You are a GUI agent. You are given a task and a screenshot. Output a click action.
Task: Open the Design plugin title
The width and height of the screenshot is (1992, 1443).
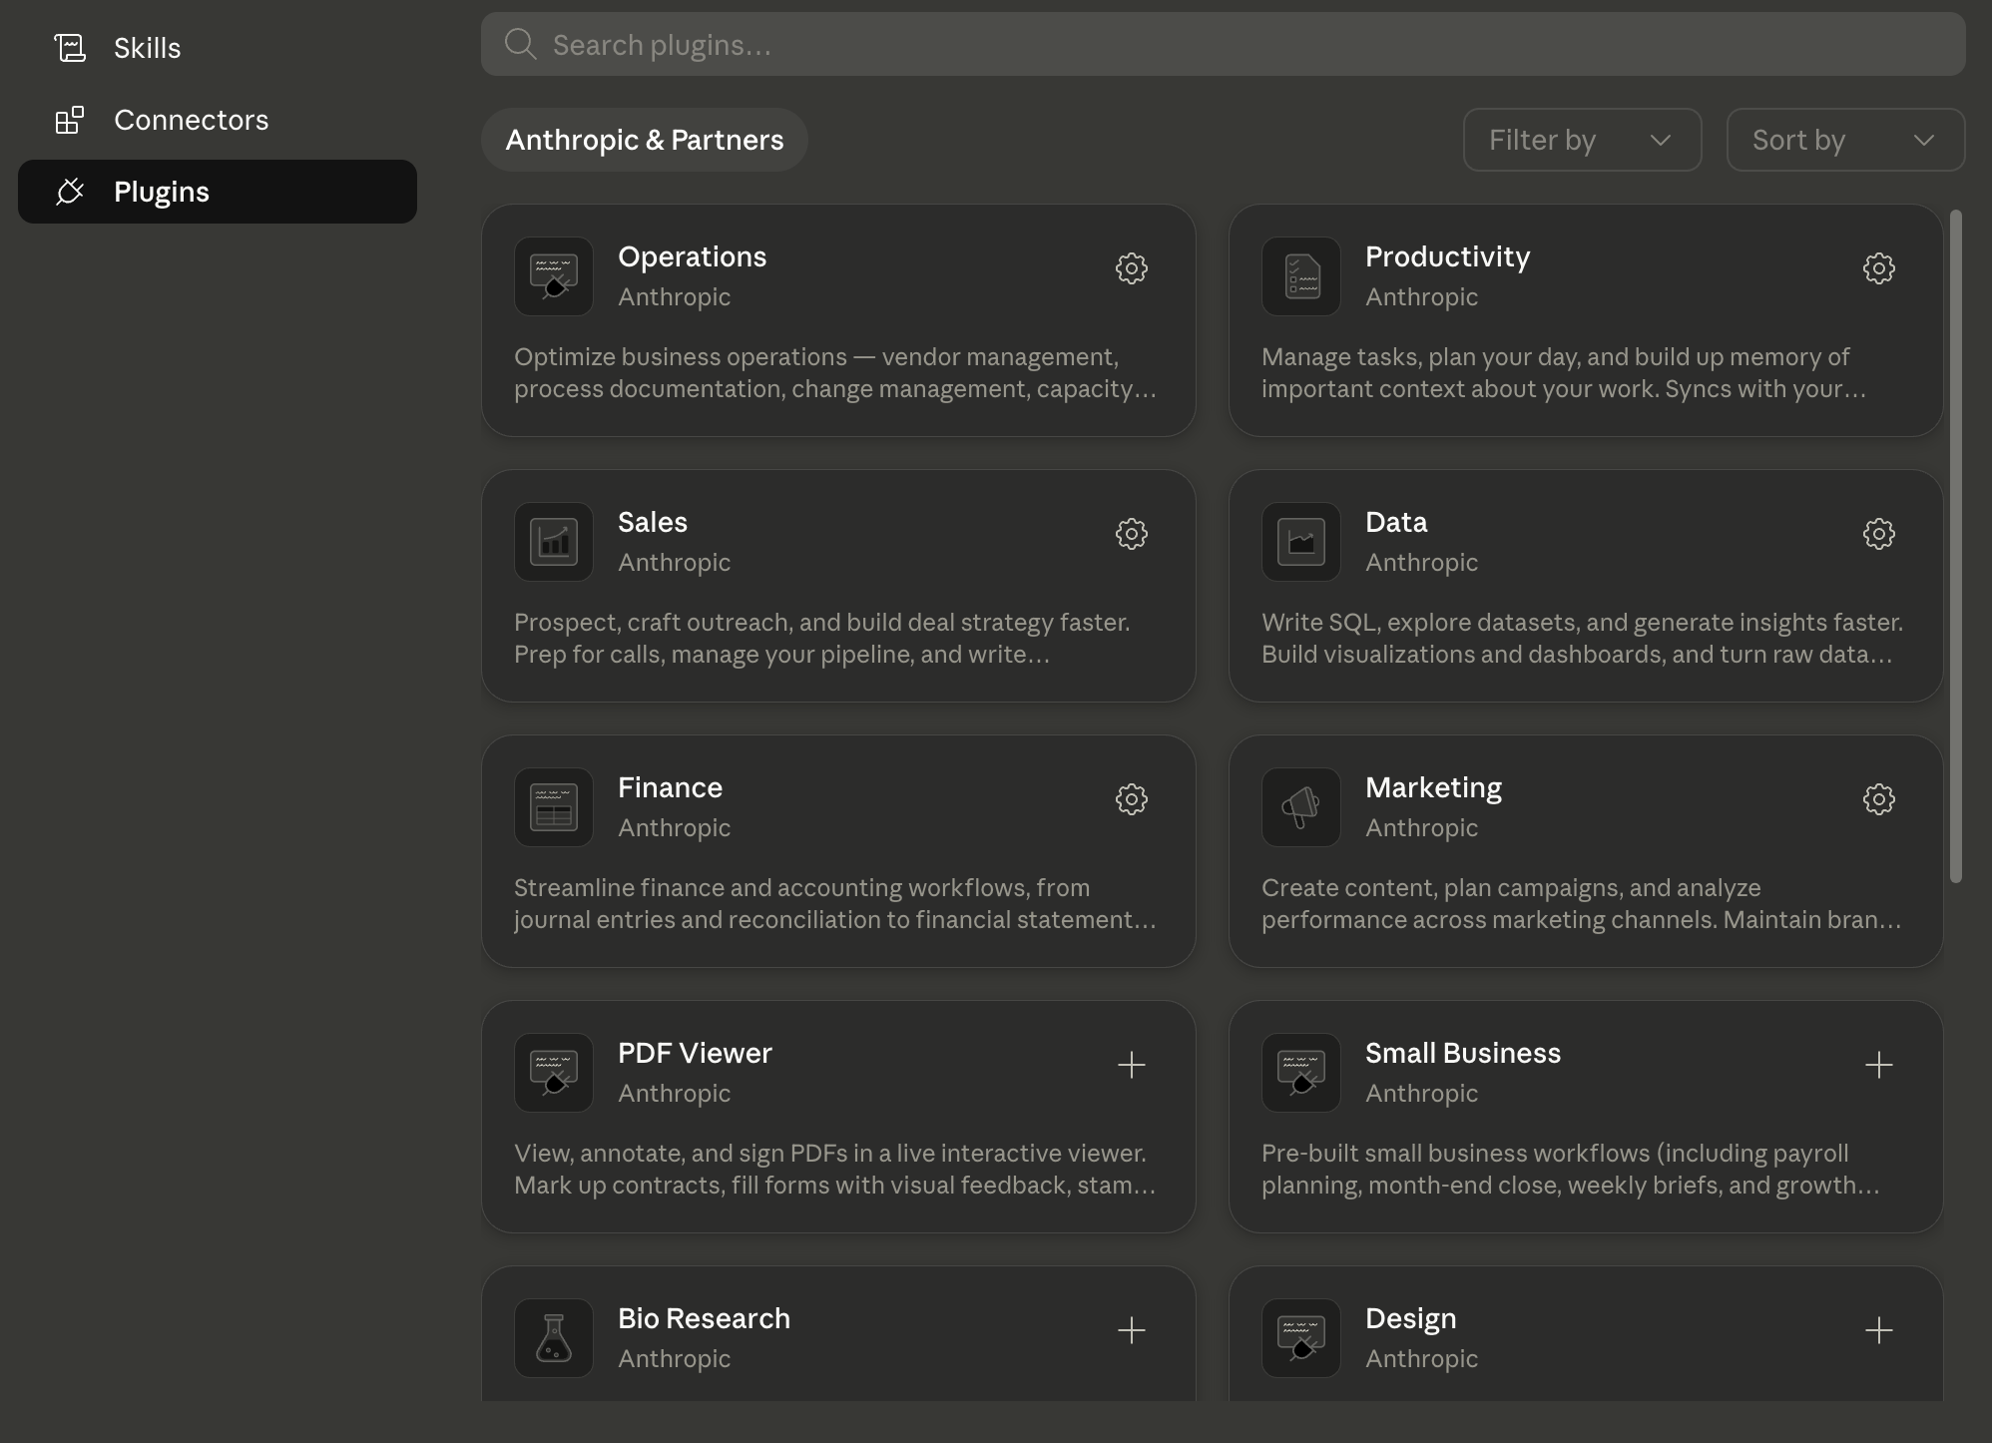[x=1411, y=1318]
